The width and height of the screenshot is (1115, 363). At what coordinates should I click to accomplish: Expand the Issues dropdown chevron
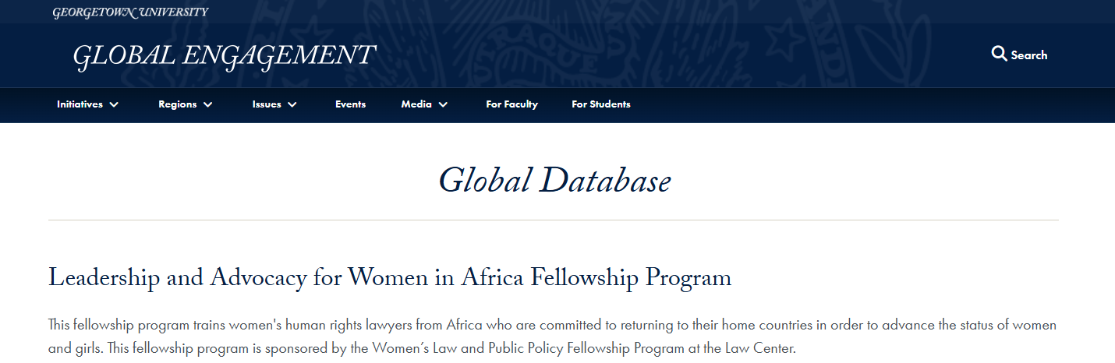tap(292, 104)
